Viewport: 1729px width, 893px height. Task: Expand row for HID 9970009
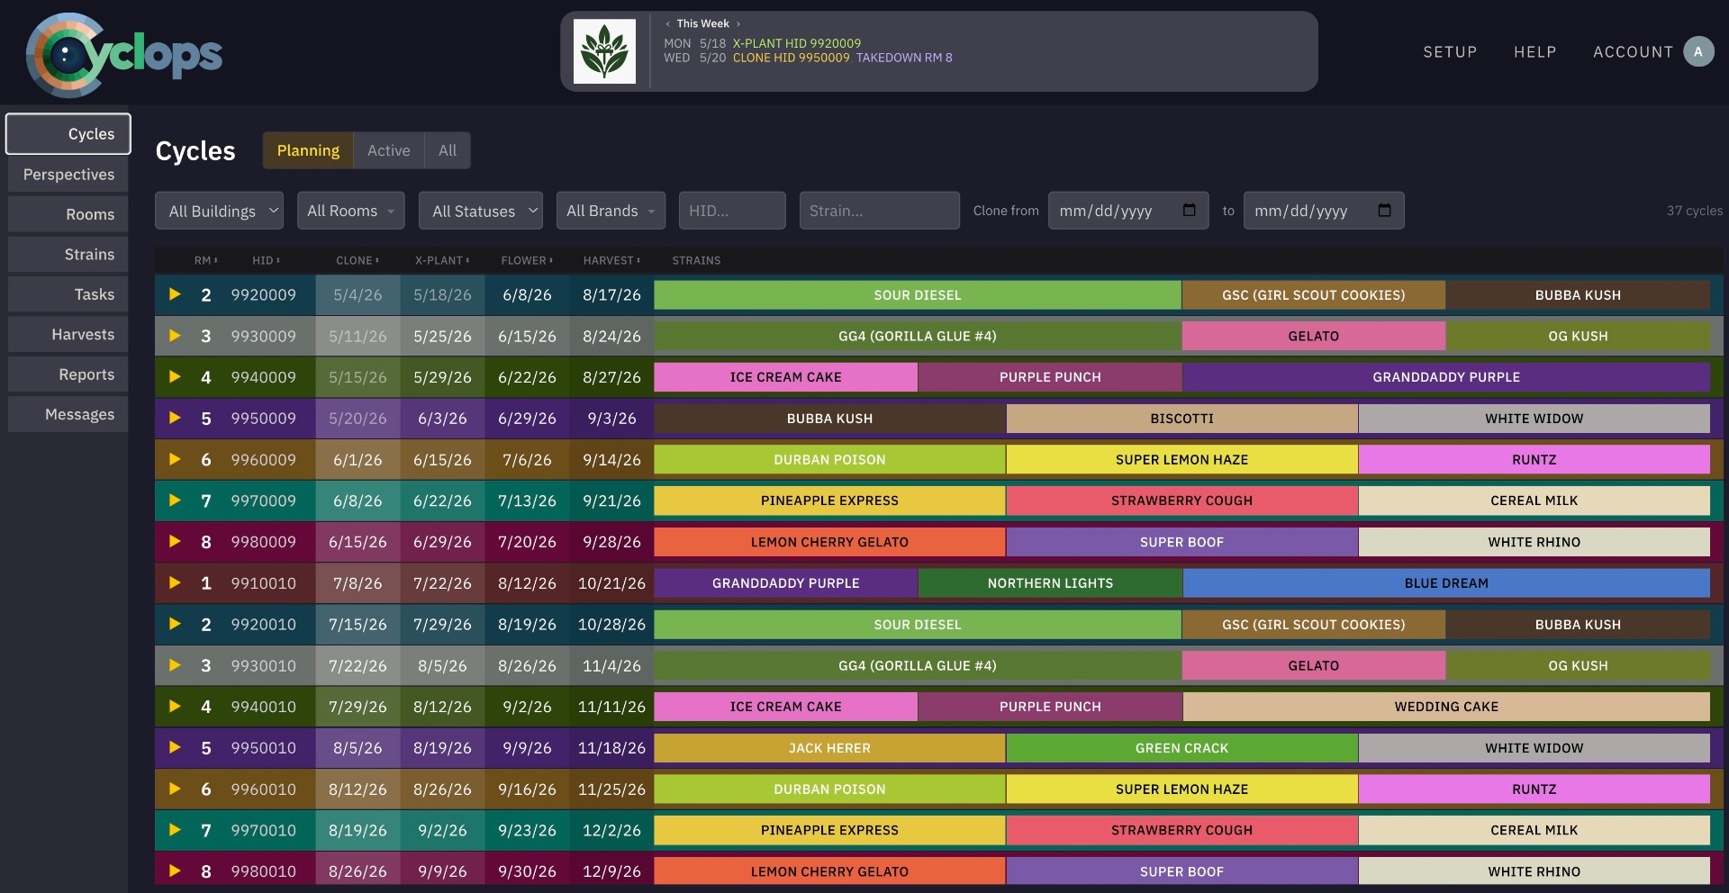175,501
